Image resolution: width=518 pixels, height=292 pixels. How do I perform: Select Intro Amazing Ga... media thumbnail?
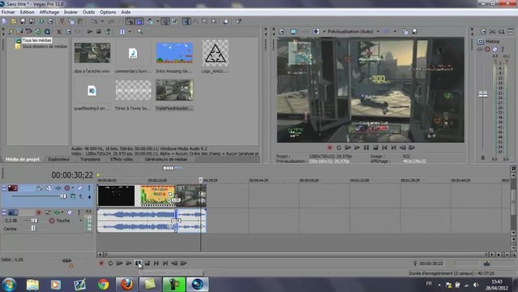click(x=174, y=53)
